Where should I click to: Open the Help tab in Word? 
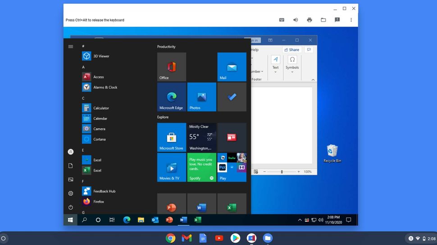click(x=255, y=50)
